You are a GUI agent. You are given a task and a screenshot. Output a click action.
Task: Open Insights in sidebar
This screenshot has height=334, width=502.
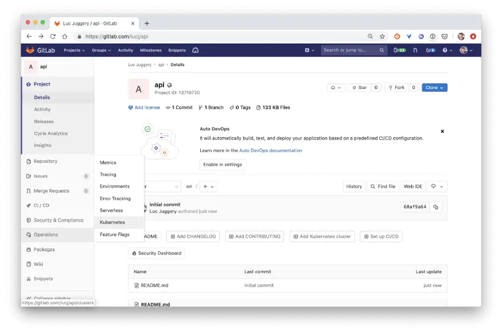pos(42,145)
